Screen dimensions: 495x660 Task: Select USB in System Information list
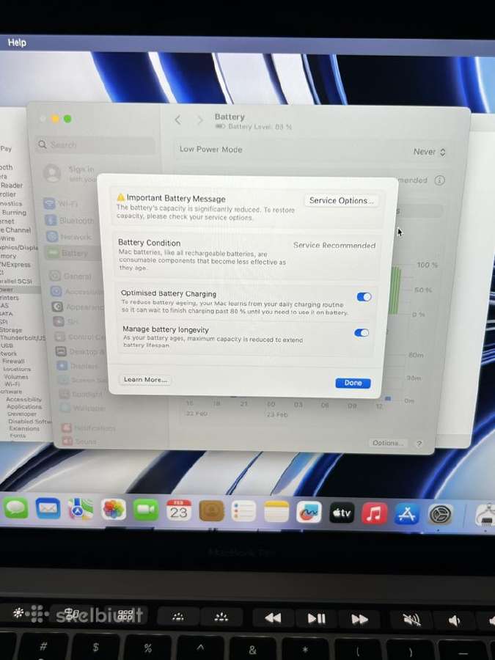click(7, 345)
